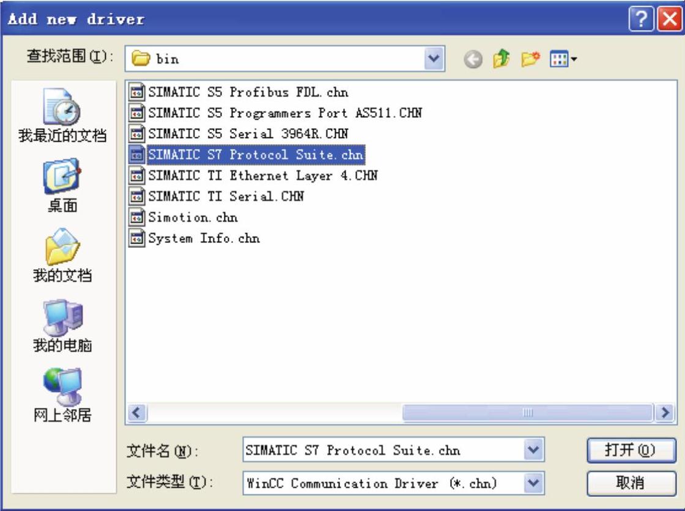Viewport: 685px width, 511px height.
Task: Click the horizontal scrollbar left arrow
Action: click(137, 413)
